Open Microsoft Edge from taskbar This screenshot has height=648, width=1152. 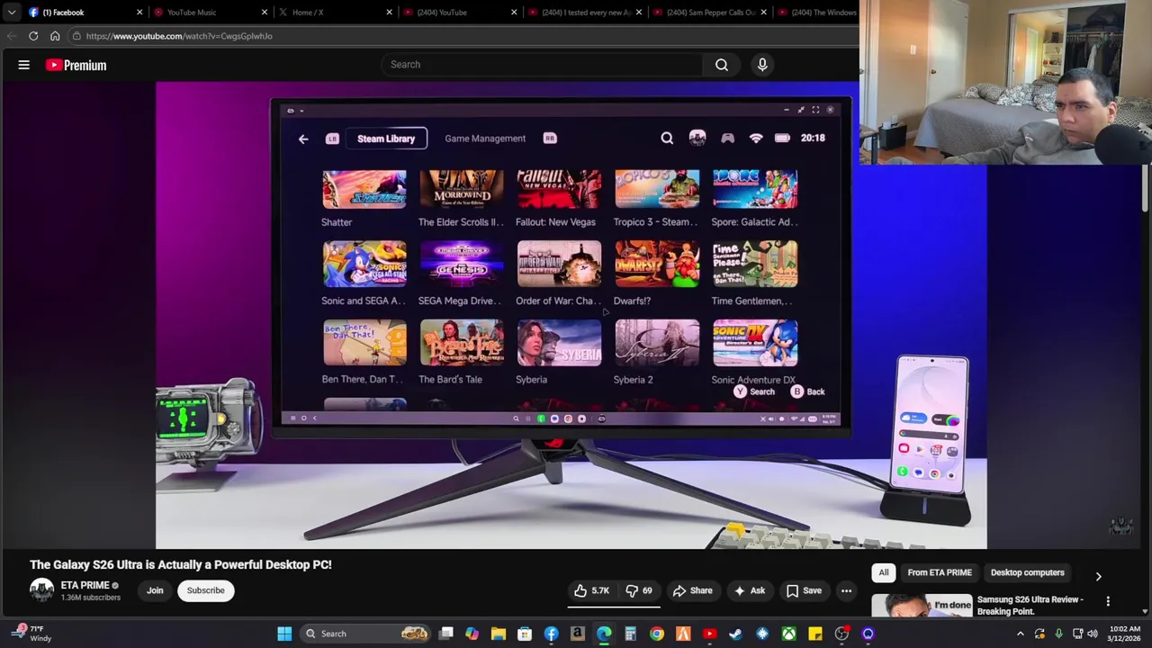click(604, 634)
